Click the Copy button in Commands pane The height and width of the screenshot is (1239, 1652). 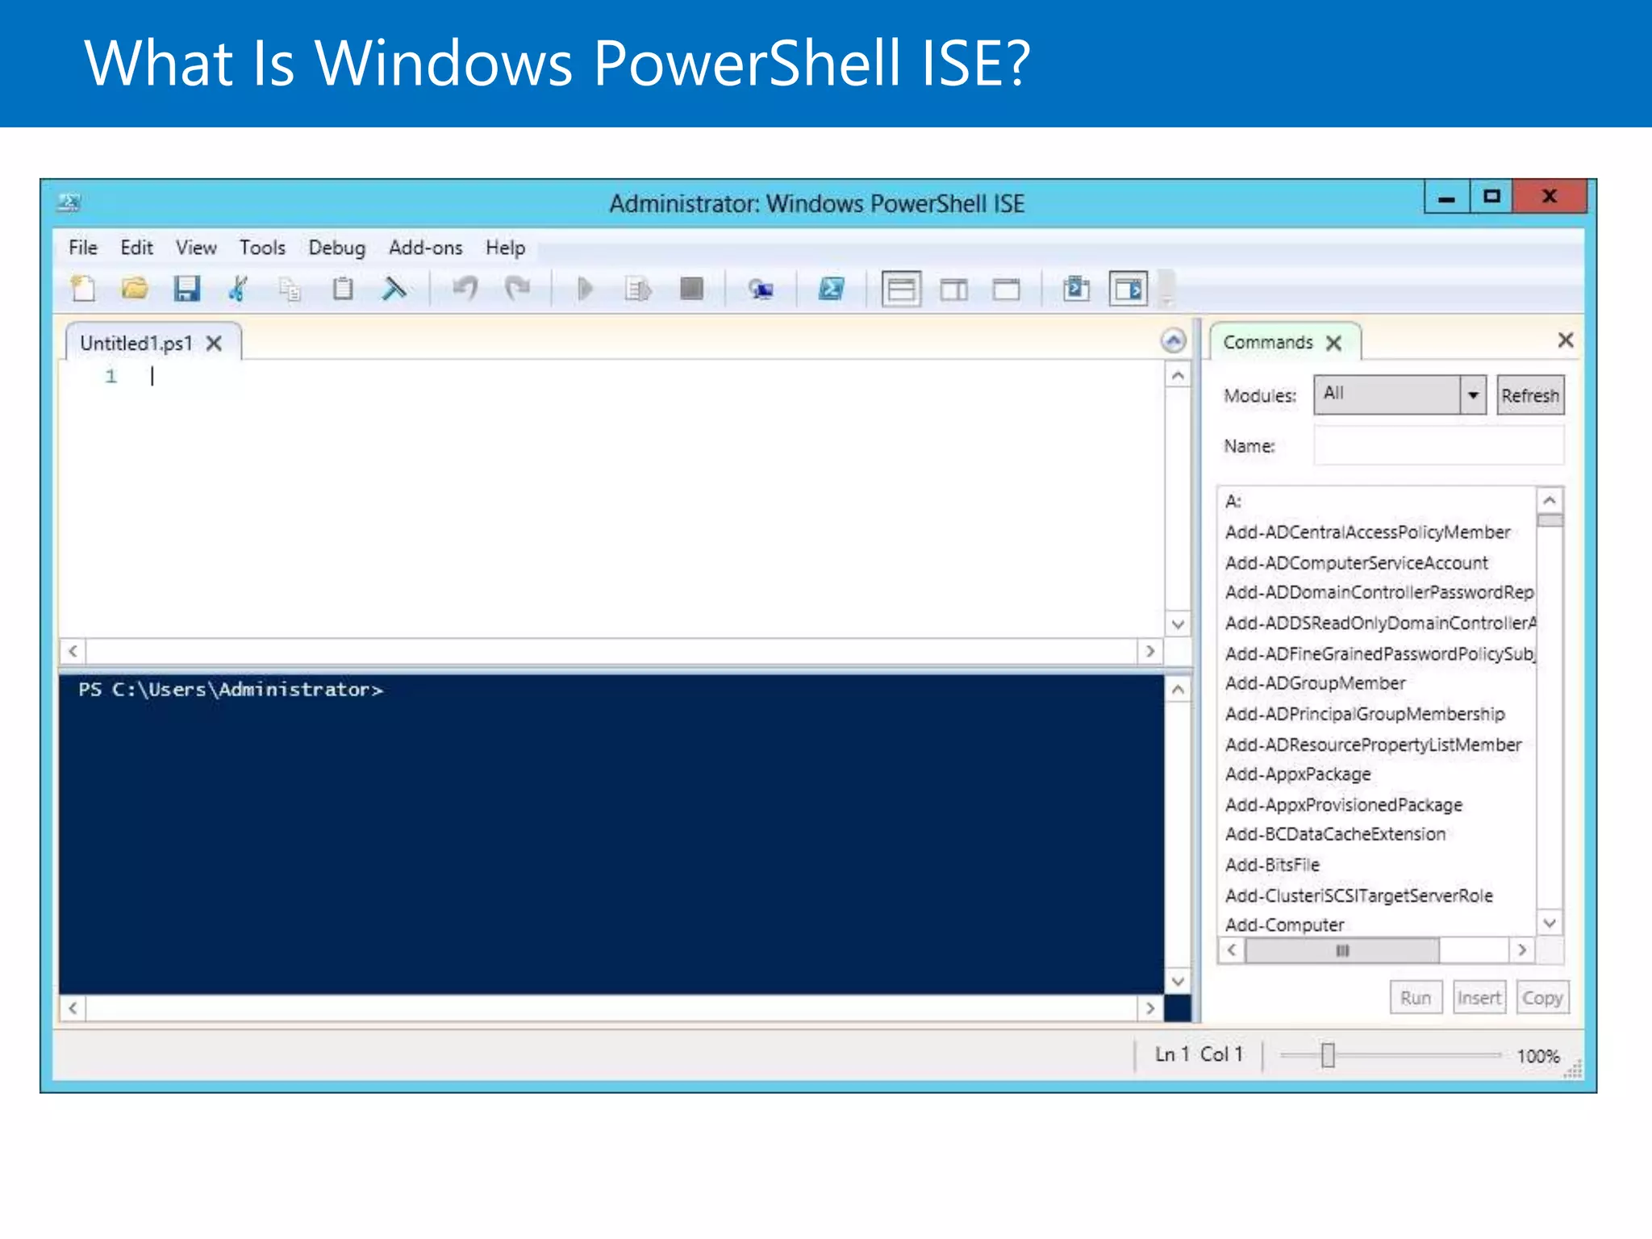[1542, 998]
